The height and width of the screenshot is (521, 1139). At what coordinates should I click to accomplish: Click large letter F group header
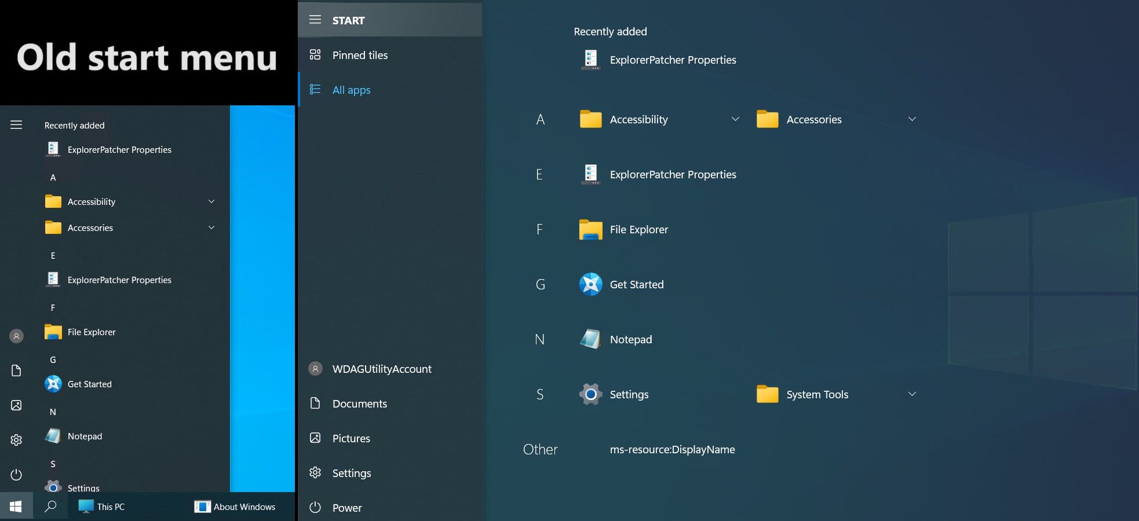coord(539,229)
